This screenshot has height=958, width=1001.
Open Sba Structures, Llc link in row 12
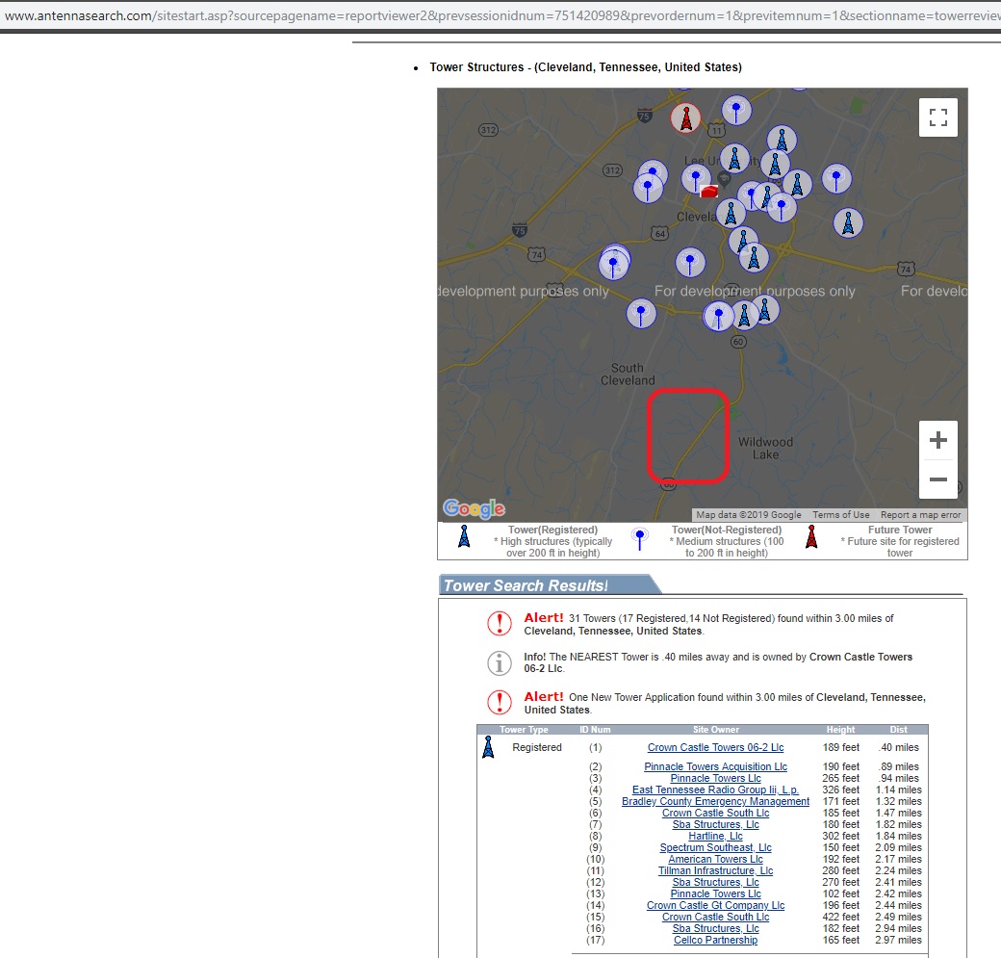[x=716, y=882]
